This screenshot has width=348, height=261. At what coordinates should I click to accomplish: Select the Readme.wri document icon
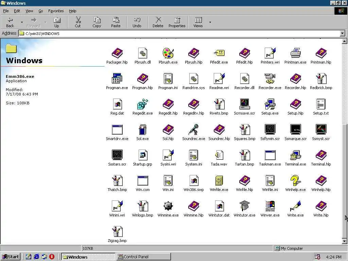coord(219,79)
